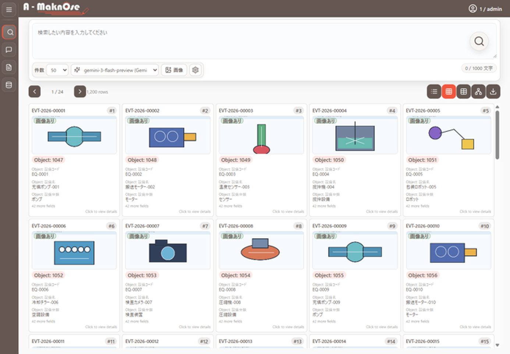
Task: Open the 件数 count dropdown showing 50
Action: point(57,70)
